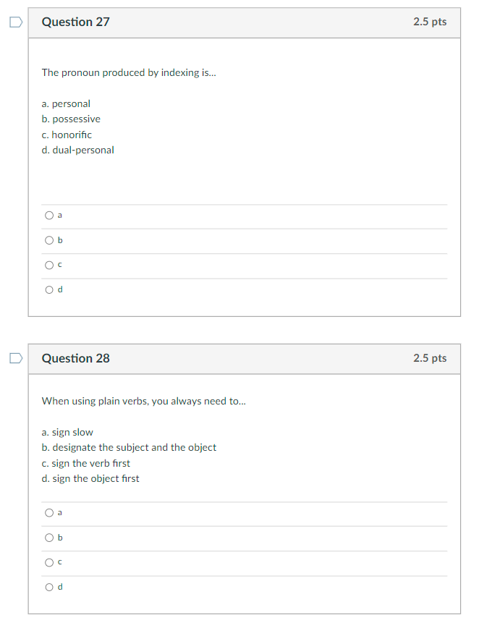Select radio option a for Question 27
This screenshot has height=623, width=484.
tap(49, 215)
